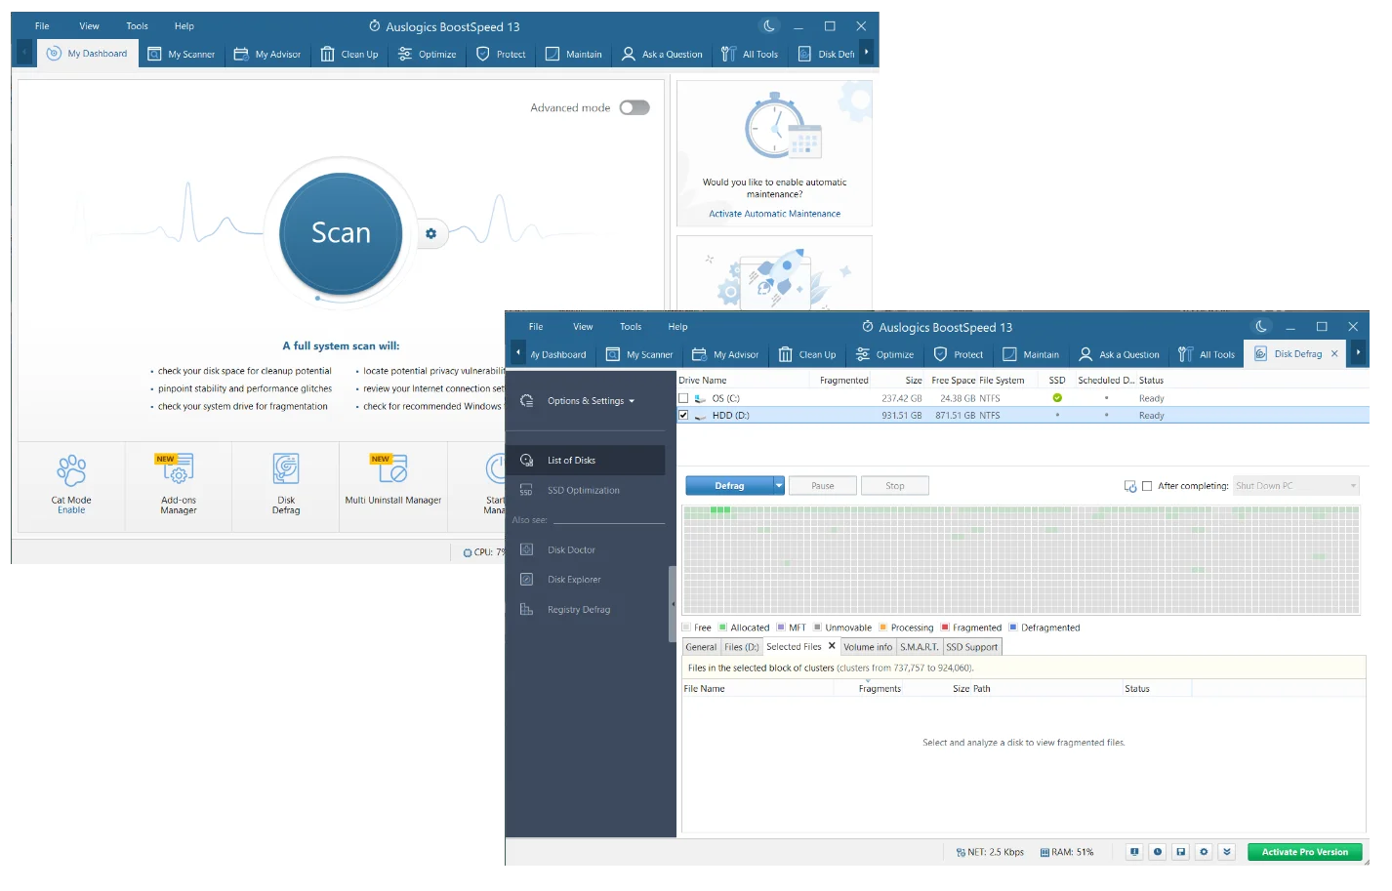Image resolution: width=1392 pixels, height=891 pixels.
Task: Click the gear icon beside the Scan button
Action: coord(430,234)
